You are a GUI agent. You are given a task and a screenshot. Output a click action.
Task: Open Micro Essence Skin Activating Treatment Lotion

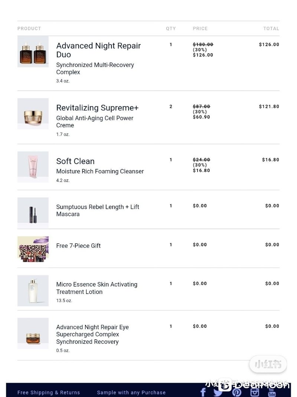97,288
